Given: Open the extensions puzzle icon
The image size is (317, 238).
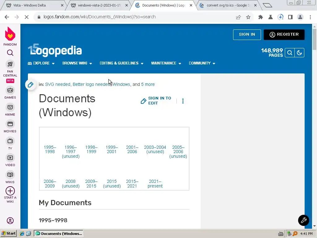Looking at the screenshot, I should pyautogui.click(x=261, y=17).
